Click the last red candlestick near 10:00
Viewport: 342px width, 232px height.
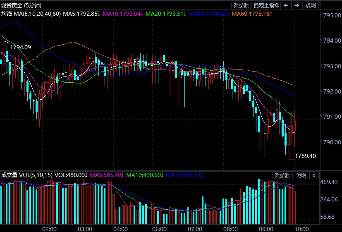(295, 127)
